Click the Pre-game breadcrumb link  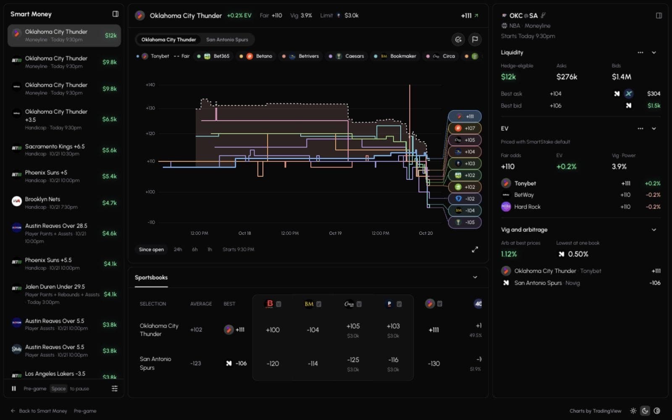85,411
